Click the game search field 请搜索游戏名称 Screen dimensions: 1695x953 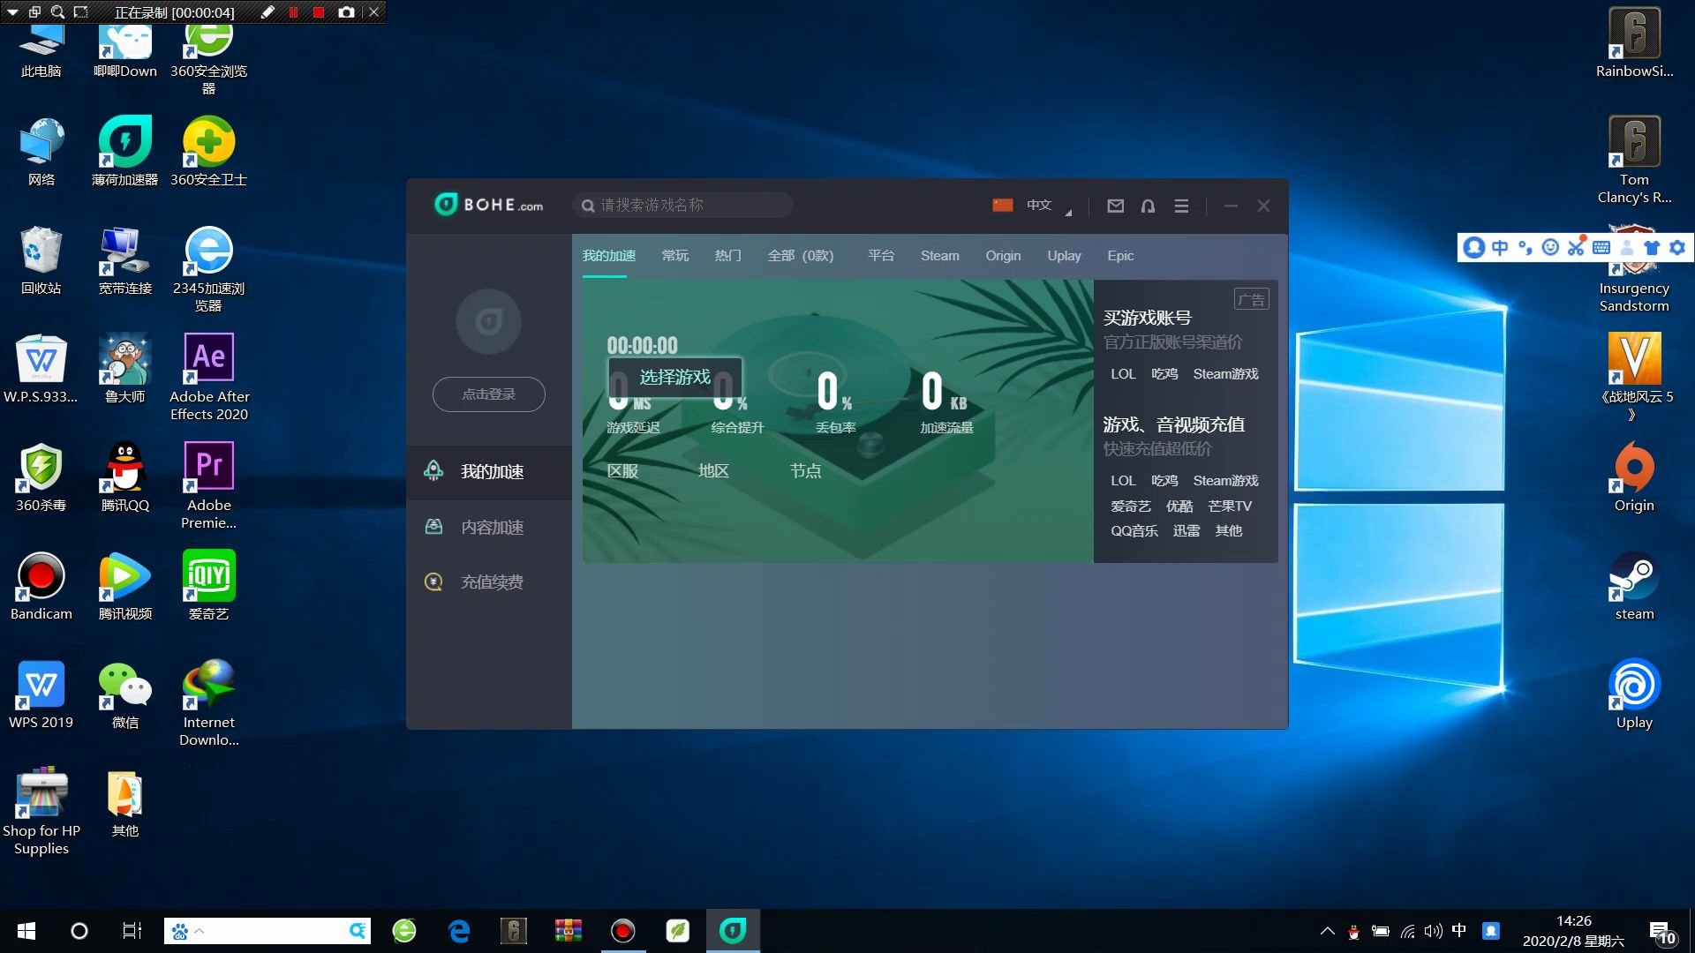682,205
